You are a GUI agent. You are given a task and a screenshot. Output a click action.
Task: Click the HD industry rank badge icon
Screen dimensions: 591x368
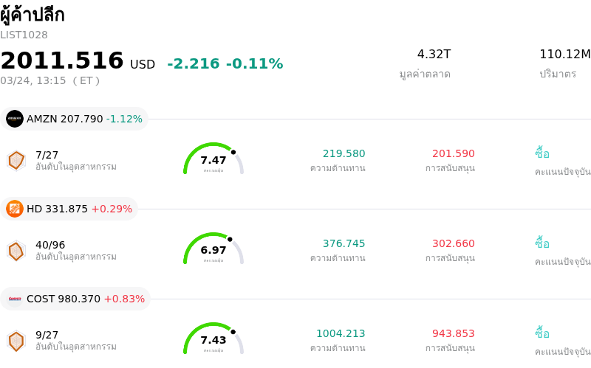[16, 251]
